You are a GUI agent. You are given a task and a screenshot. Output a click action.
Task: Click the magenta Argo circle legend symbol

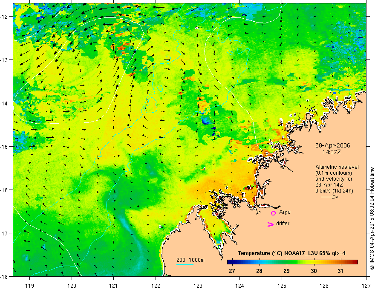(x=273, y=213)
